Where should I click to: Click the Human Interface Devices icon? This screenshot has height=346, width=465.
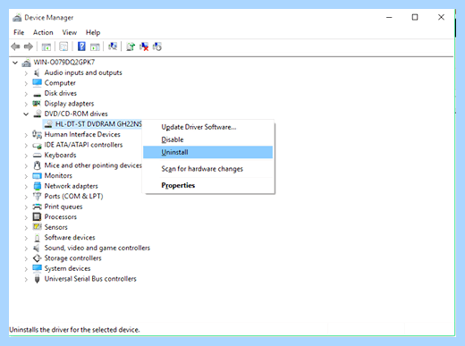[37, 134]
